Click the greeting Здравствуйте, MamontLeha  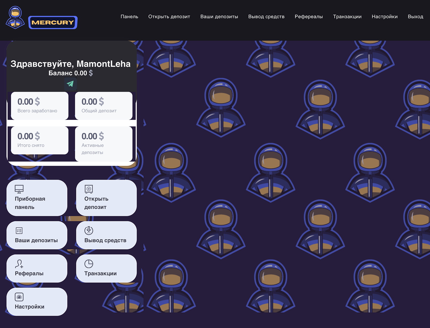click(x=70, y=64)
